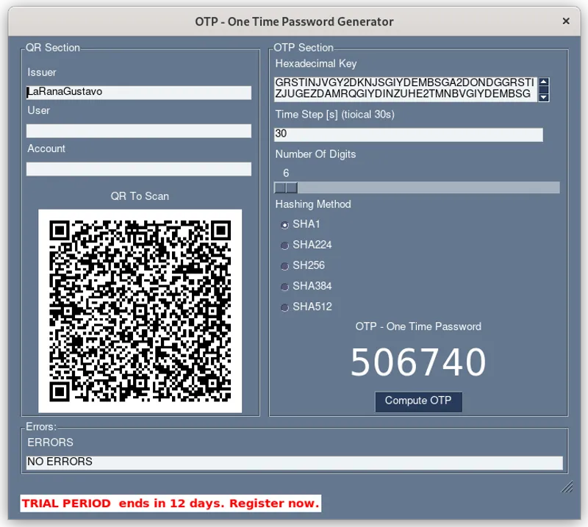
Task: Click the generated OTP 506740
Action: click(x=418, y=362)
